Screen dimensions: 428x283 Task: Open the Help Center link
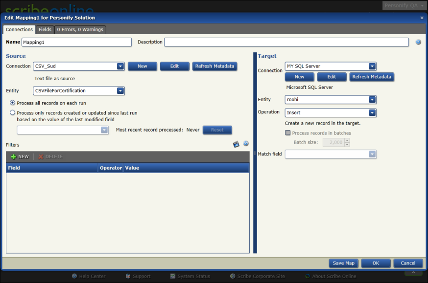click(x=89, y=276)
